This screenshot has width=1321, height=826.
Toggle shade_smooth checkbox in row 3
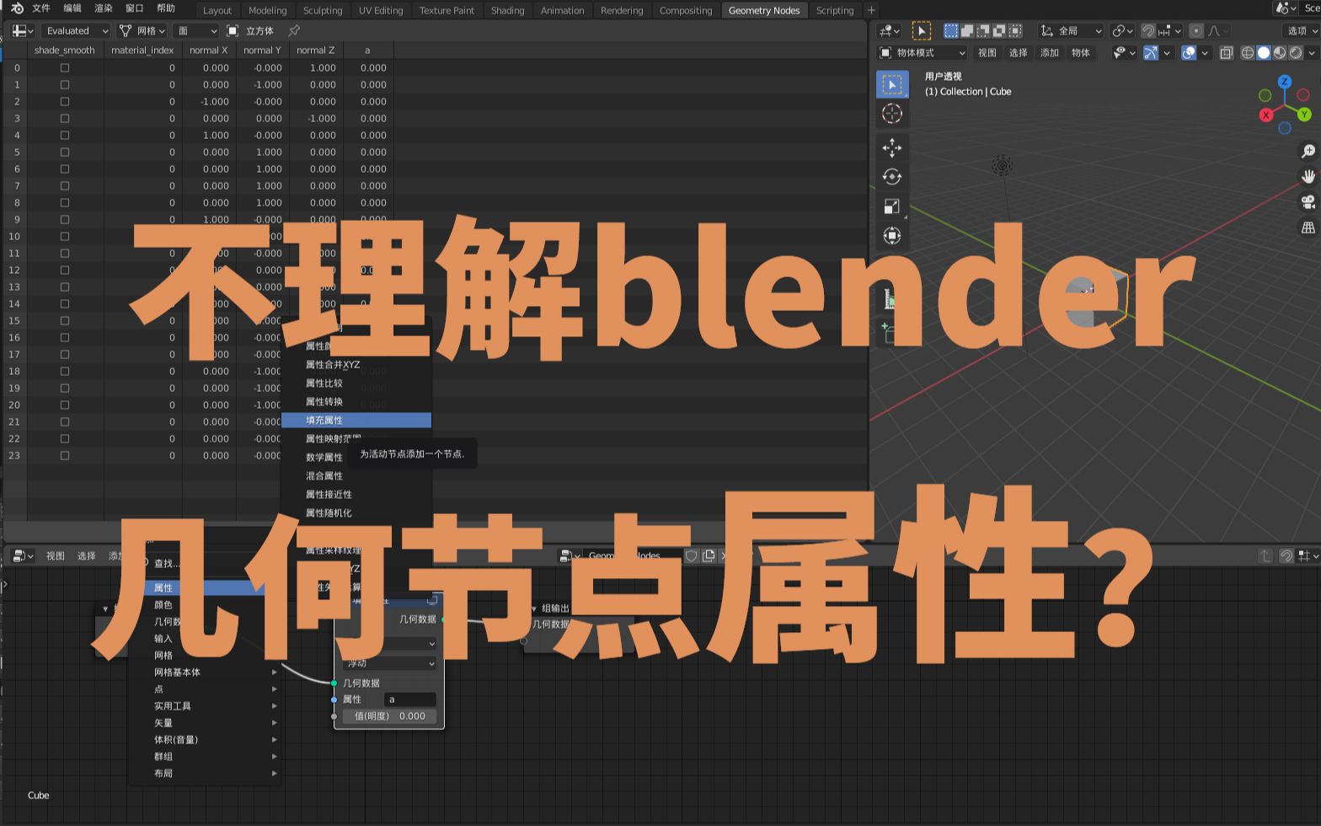[65, 118]
